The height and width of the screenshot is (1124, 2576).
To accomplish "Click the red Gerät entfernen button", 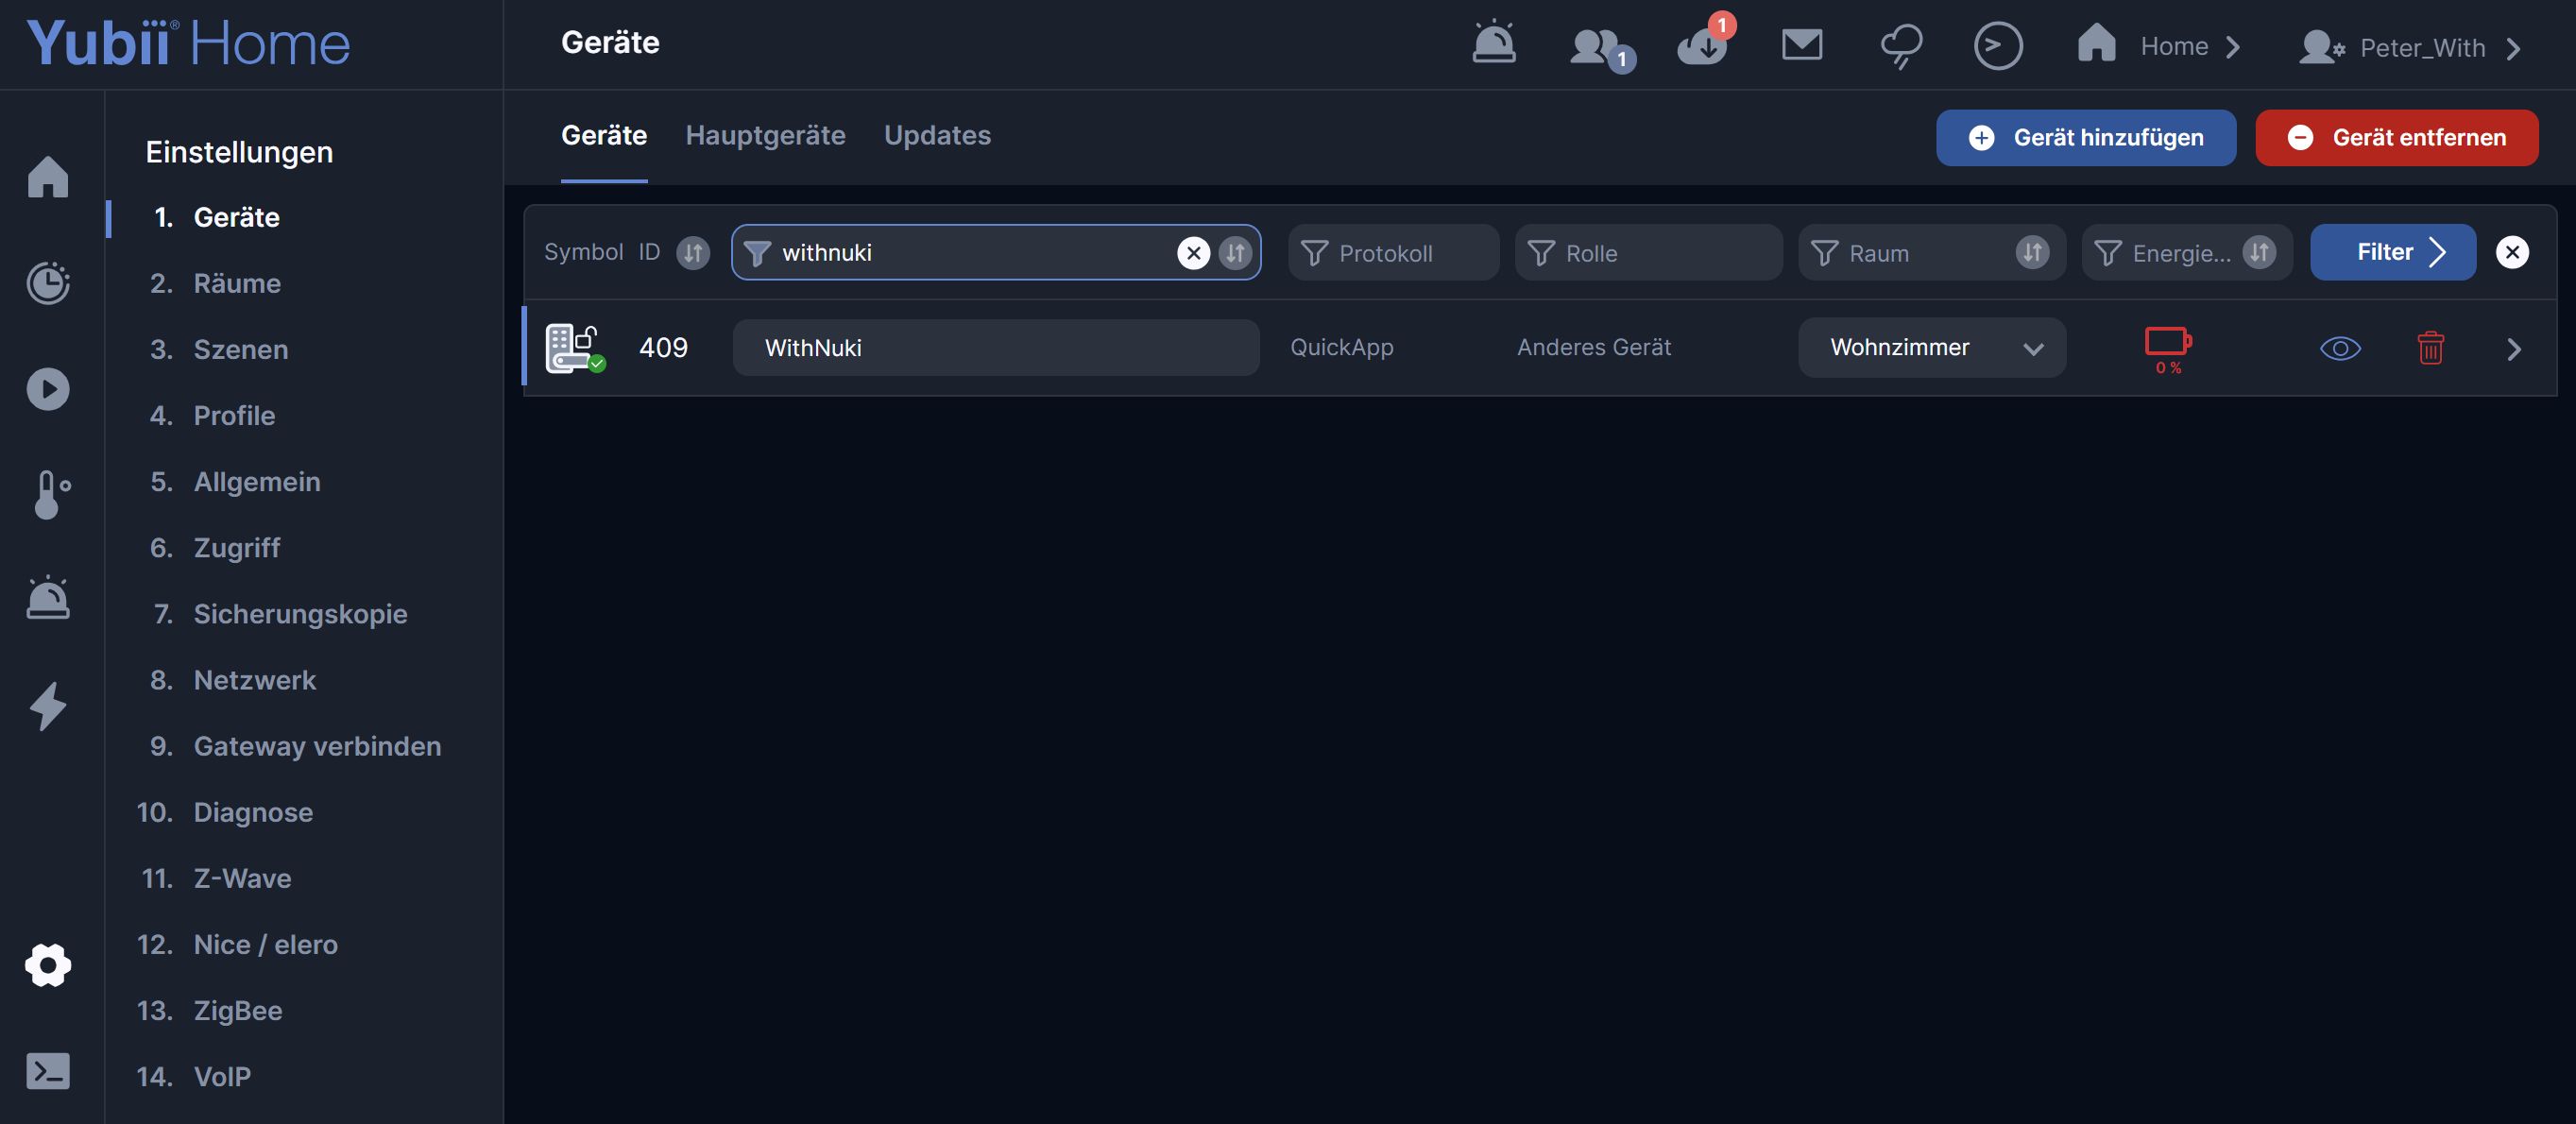I will (2396, 138).
